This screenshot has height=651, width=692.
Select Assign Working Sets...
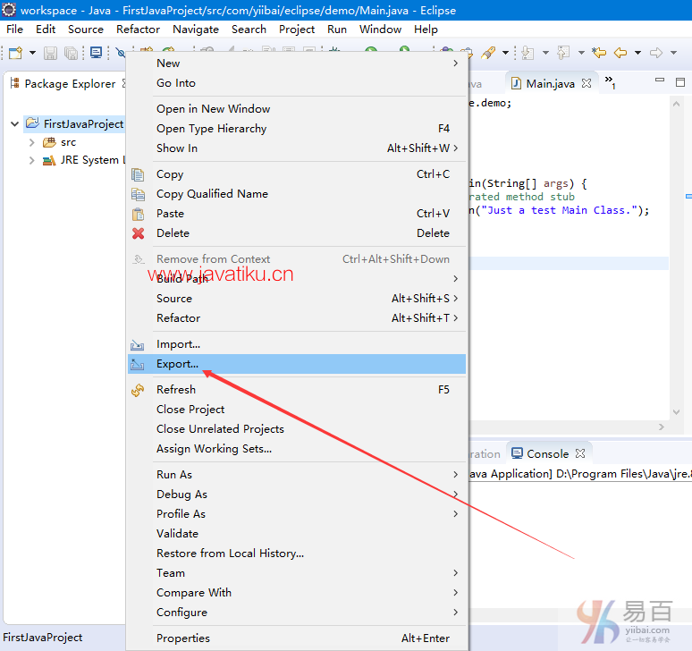[297, 449]
